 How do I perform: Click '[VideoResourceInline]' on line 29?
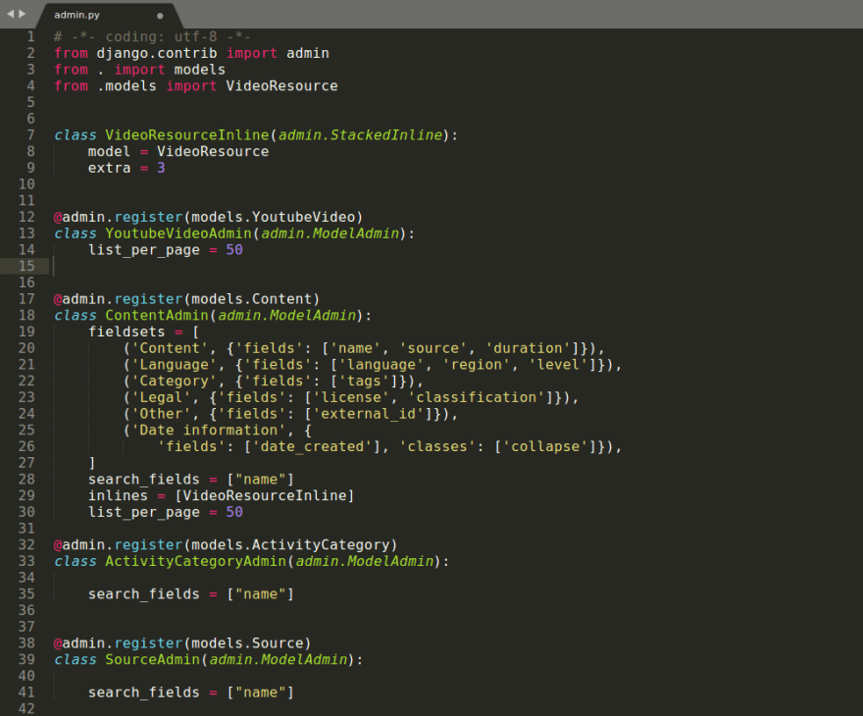(264, 496)
